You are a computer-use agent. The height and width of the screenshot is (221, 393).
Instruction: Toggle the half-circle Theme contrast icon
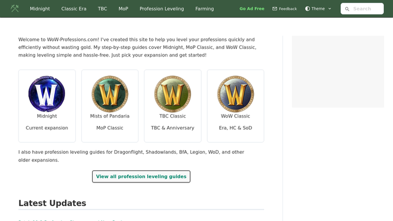[307, 9]
